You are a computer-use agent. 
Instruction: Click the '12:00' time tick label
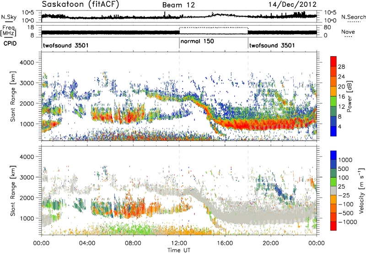click(x=179, y=243)
